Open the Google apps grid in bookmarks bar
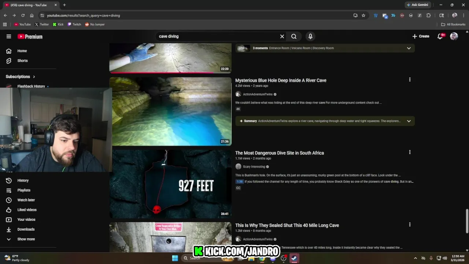Viewport: 469px width, 264px height. pos(5,25)
